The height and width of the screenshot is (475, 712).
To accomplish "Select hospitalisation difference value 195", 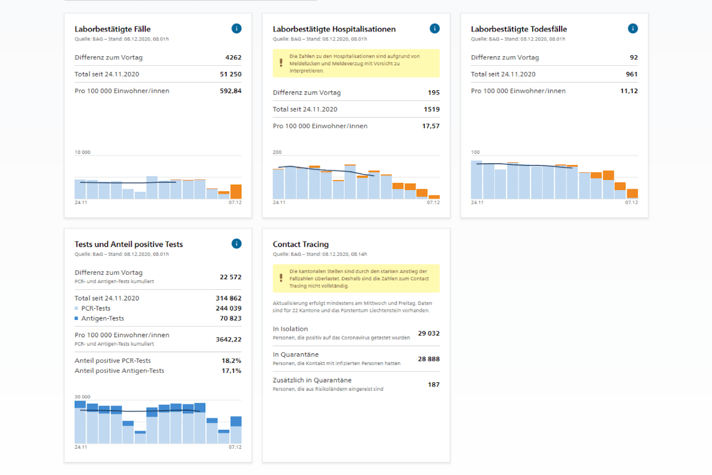I will pyautogui.click(x=434, y=93).
